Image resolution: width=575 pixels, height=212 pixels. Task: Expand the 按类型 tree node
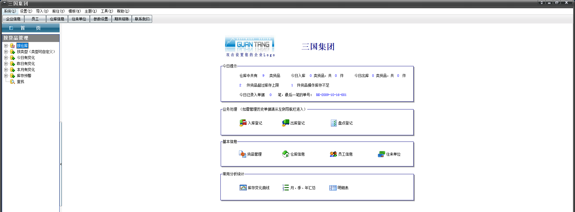click(x=6, y=52)
